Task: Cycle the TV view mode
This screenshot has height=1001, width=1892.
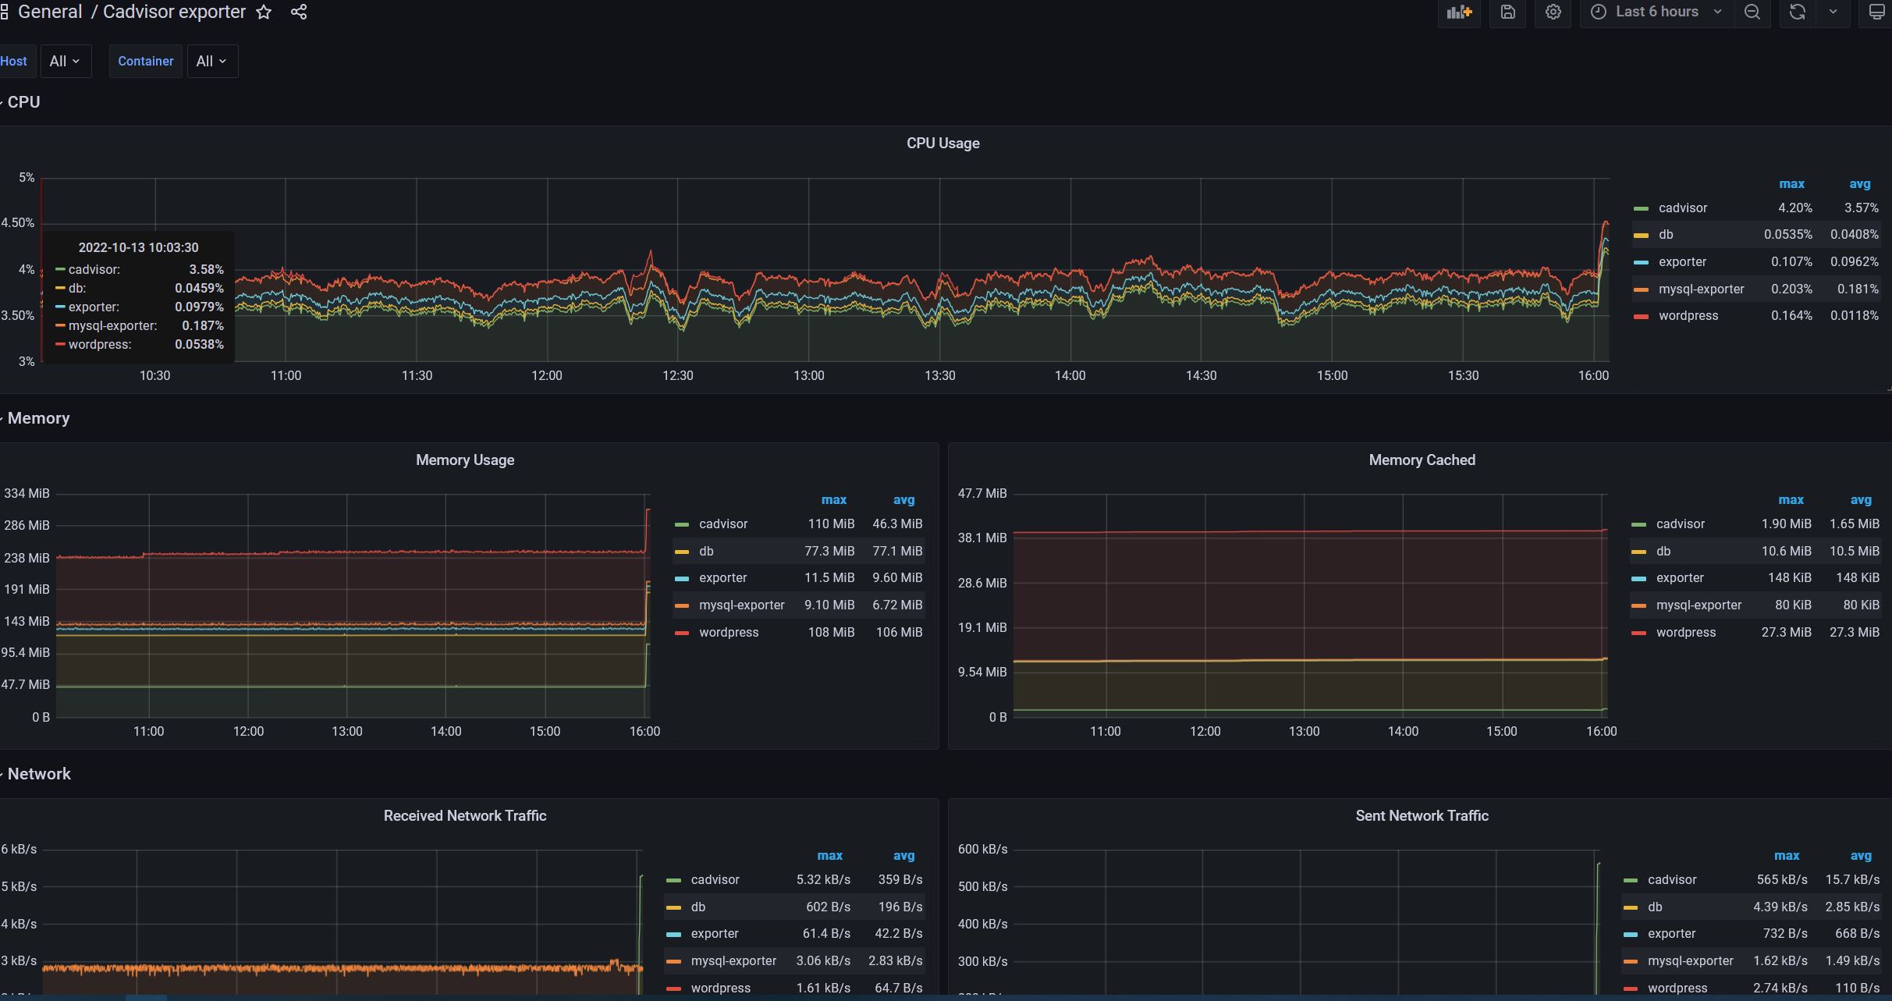Action: [x=1876, y=12]
